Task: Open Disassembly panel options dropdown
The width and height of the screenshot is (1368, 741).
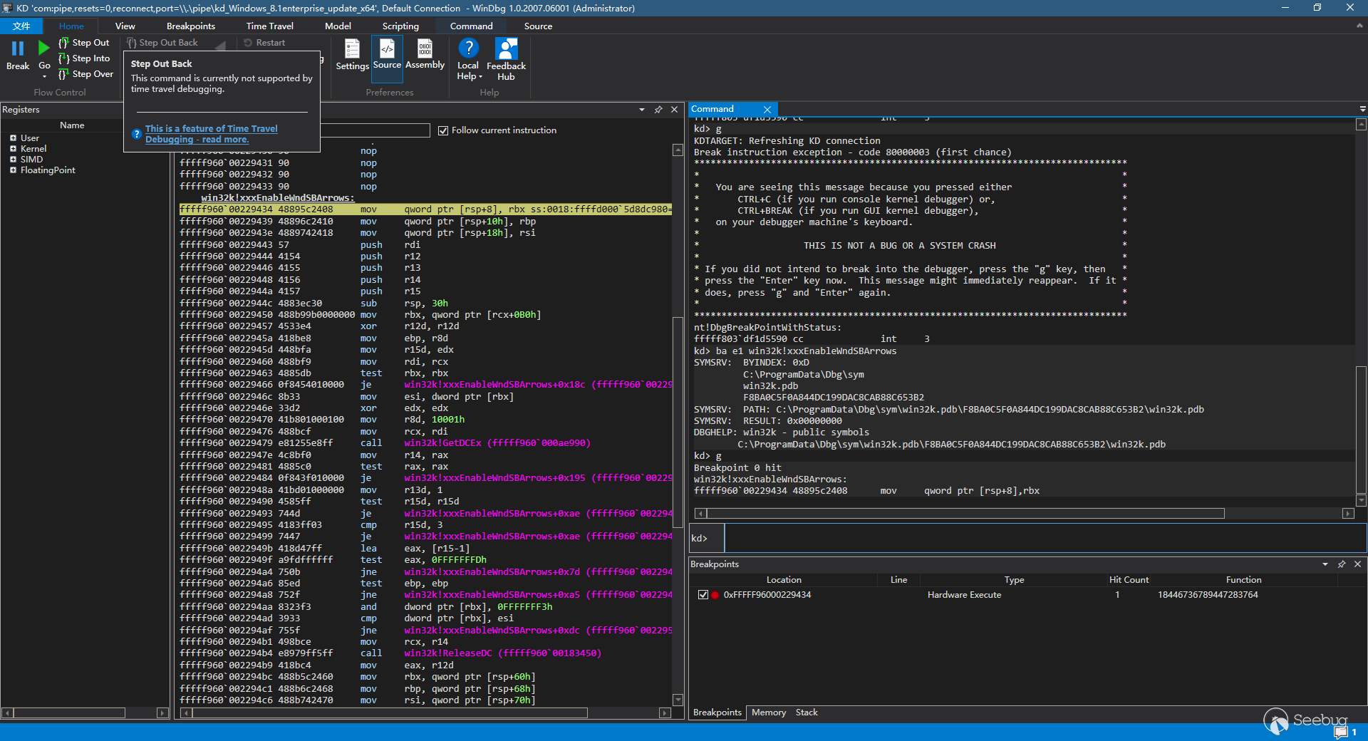Action: point(642,110)
